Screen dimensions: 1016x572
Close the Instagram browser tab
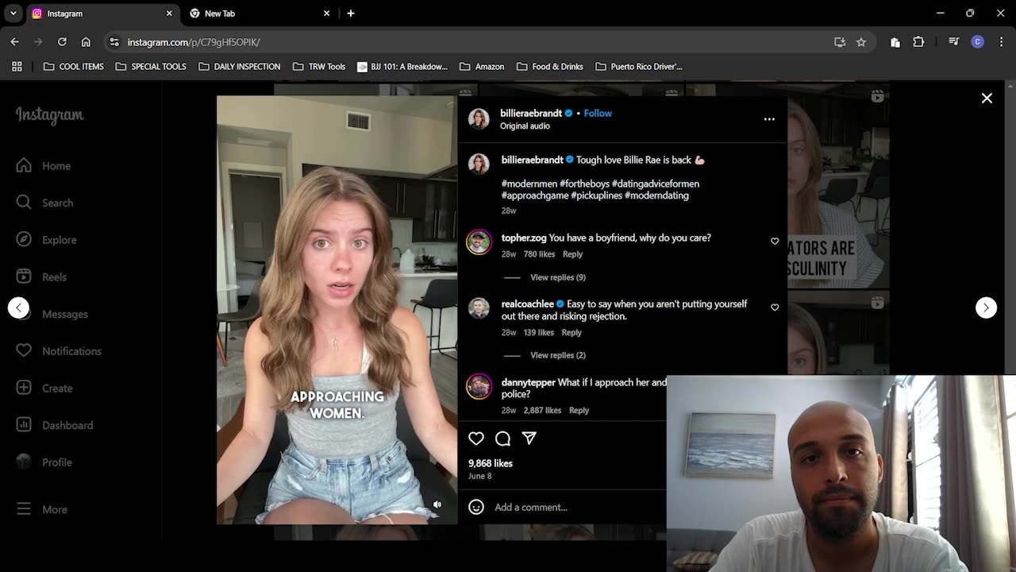point(169,14)
